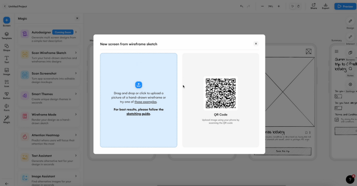Select the hand pan tool icon

(299, 6)
